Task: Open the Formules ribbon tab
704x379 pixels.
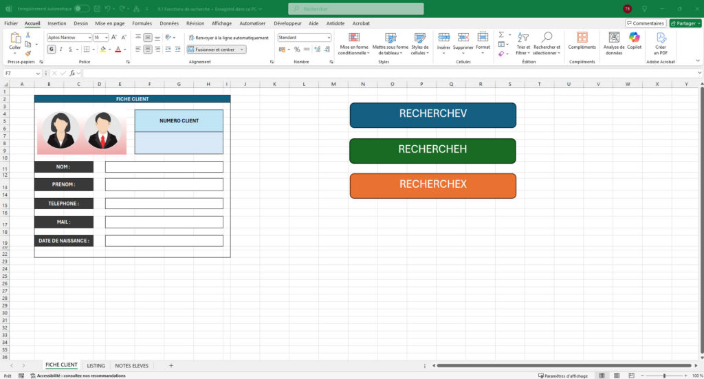Action: tap(142, 23)
